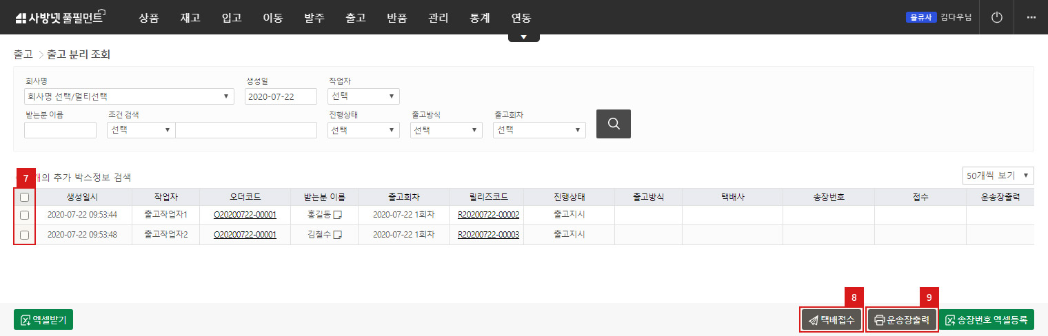Open the 발주 menu

[314, 18]
